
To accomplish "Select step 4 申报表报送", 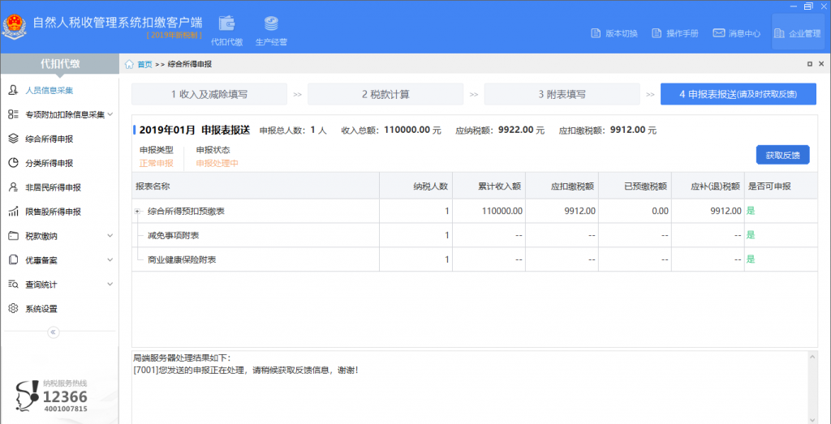I will click(738, 94).
